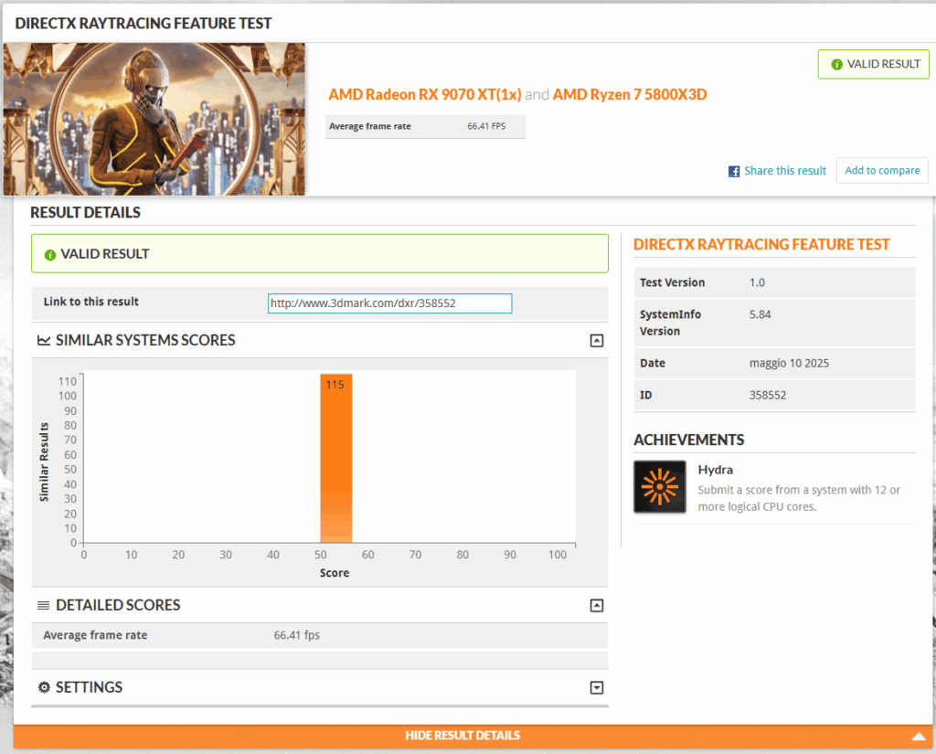Expand the Settings section
Screen dimensions: 936x754
[x=596, y=687]
